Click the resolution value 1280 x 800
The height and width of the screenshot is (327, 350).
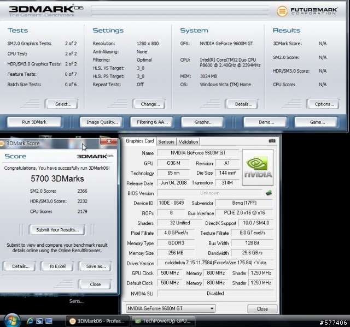148,44
